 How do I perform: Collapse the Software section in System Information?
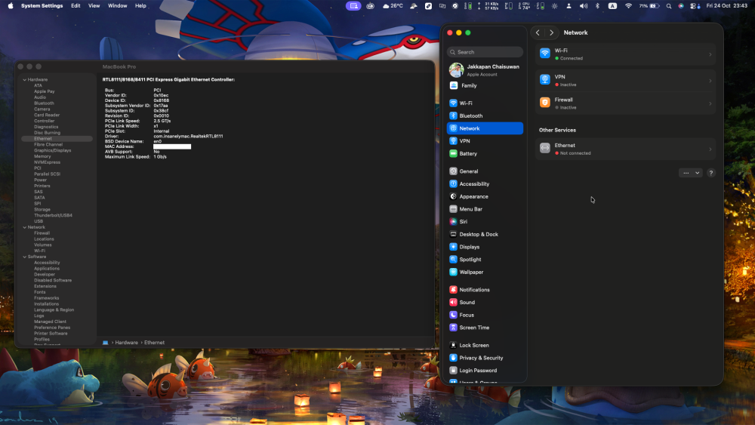tap(25, 257)
